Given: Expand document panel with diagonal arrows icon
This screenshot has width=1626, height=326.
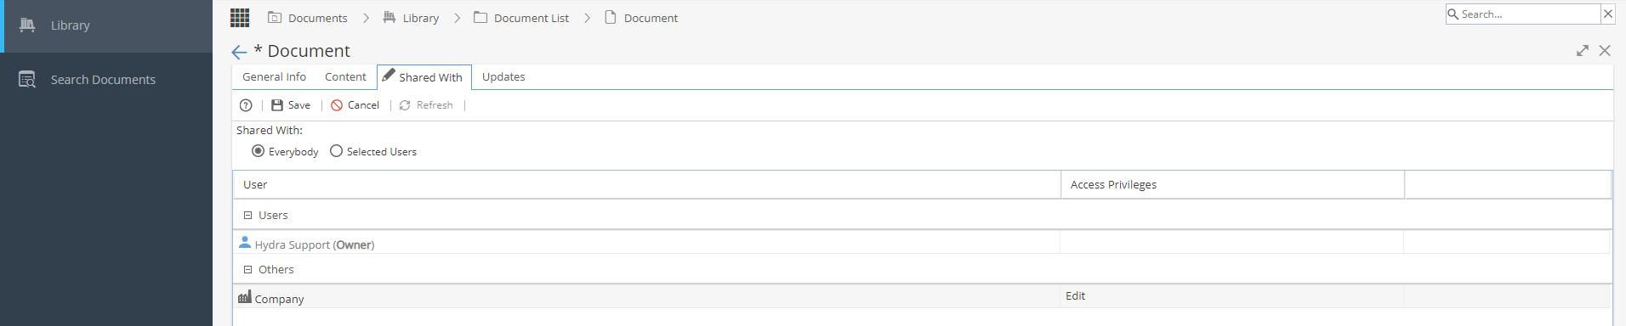Looking at the screenshot, I should coord(1582,51).
